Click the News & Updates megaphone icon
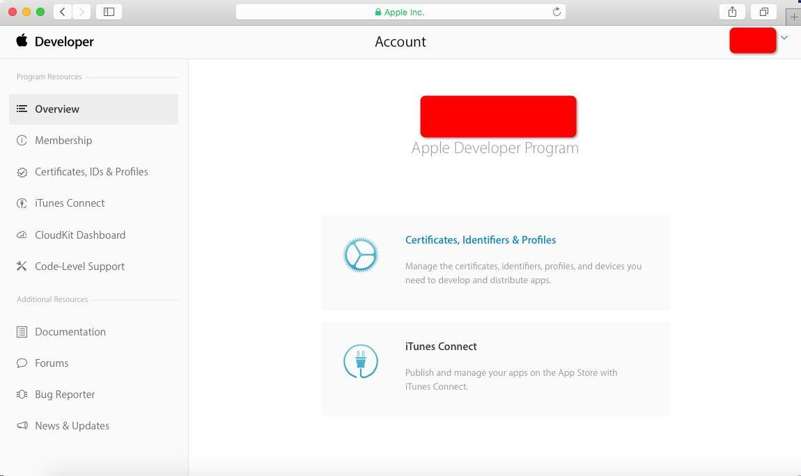 22,425
